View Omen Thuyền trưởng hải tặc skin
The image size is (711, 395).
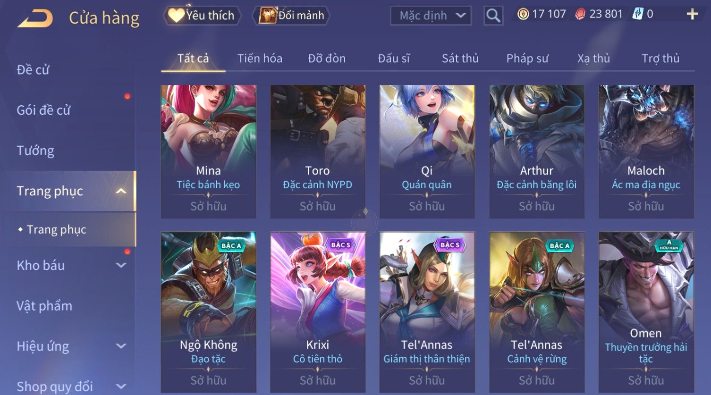point(646,312)
